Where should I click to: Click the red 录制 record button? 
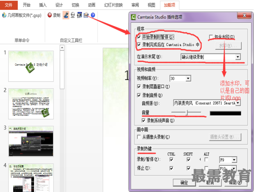coord(54,15)
